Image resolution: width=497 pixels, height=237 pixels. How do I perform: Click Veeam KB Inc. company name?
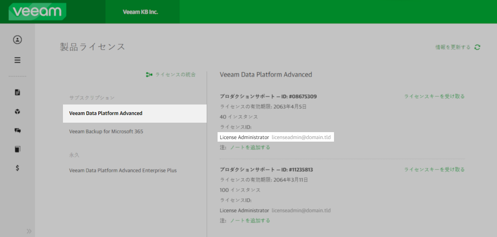pyautogui.click(x=140, y=12)
